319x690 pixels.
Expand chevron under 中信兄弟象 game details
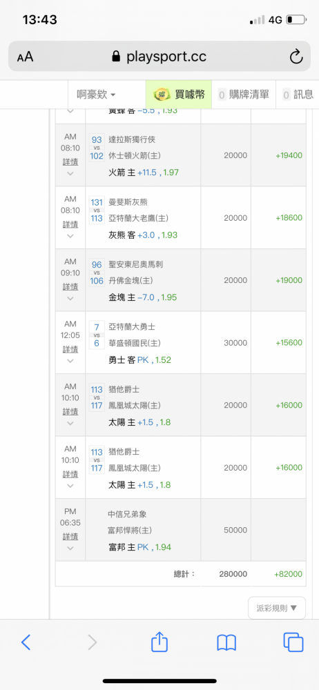[70, 549]
